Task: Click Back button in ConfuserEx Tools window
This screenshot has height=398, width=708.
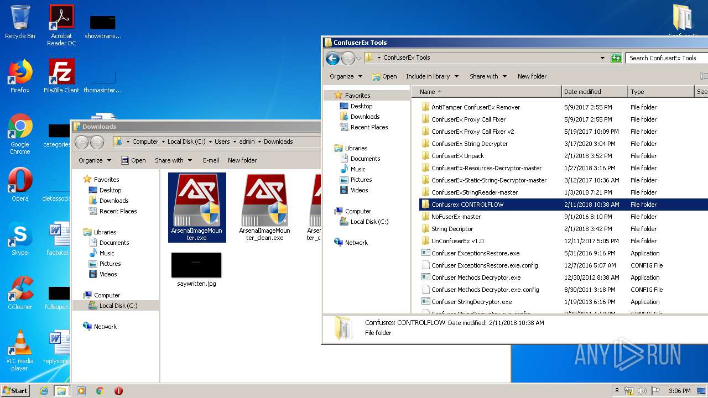Action: pyautogui.click(x=332, y=58)
